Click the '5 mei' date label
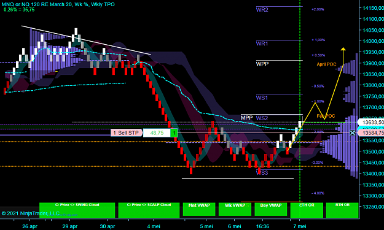 point(206,226)
